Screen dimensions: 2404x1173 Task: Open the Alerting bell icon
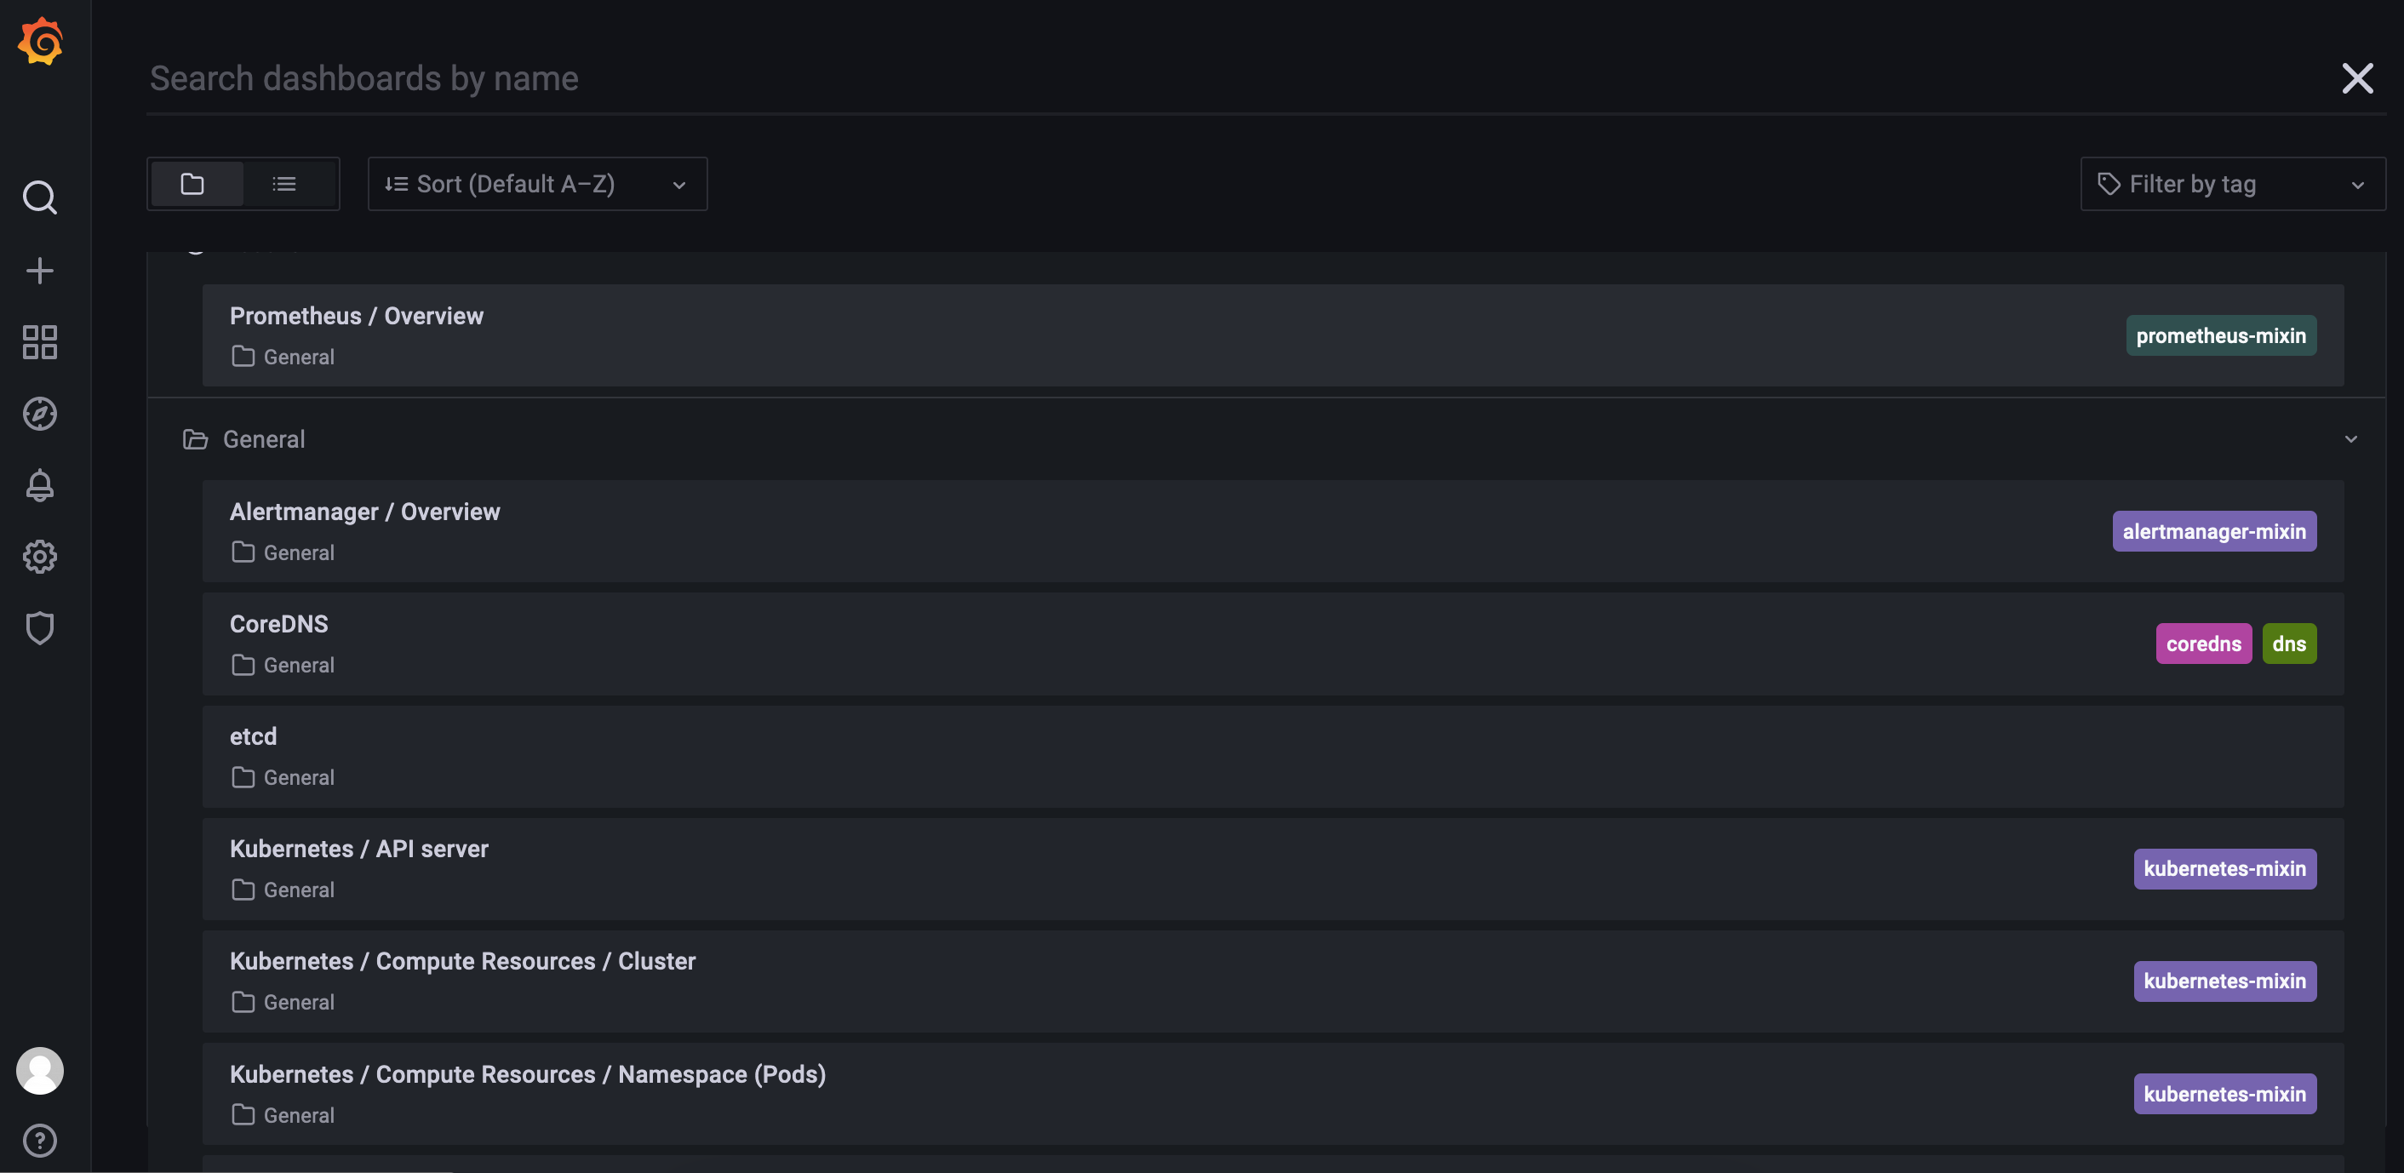[x=40, y=485]
